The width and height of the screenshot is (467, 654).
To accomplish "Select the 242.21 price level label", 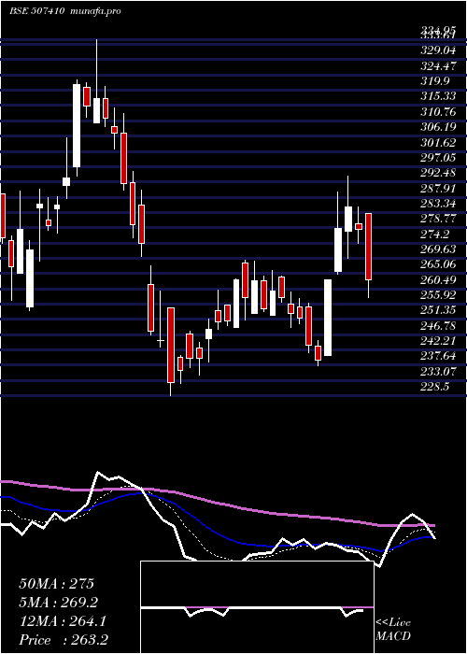I will click(x=438, y=340).
